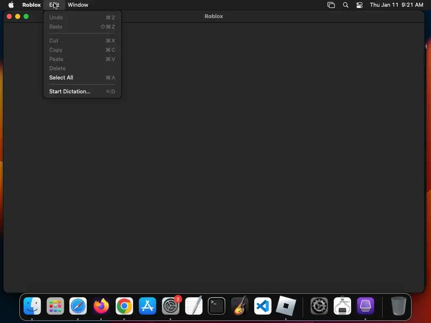Launch GarageBand from the Dock
This screenshot has width=431, height=323.
coord(239,306)
